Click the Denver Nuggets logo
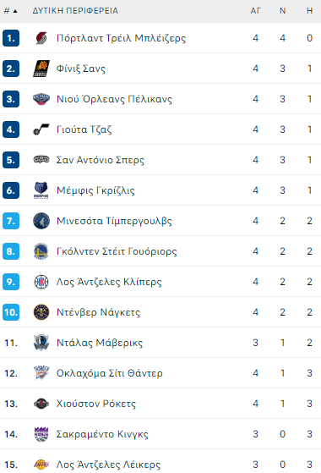 (41, 312)
